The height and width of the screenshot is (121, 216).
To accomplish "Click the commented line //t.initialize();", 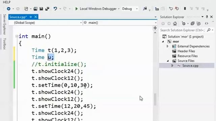I will click(x=59, y=64).
